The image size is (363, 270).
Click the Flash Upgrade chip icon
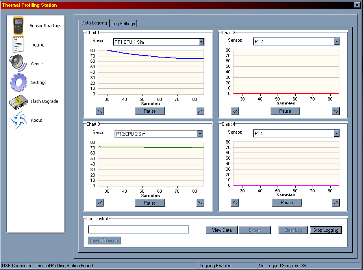[x=18, y=101]
